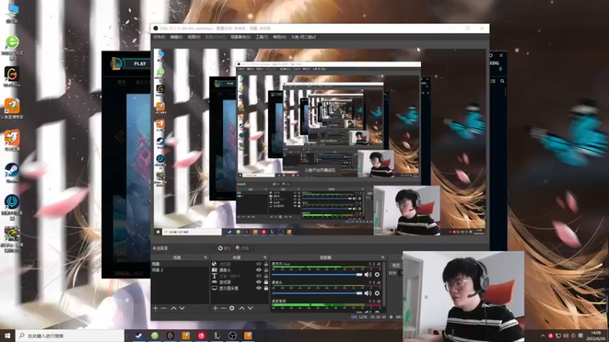Toggle visibility eye of game source (游戏源)

pyautogui.click(x=259, y=282)
